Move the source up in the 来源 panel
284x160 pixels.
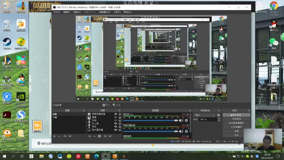(x=105, y=136)
